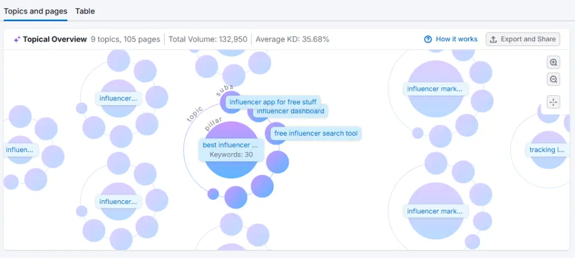
Task: Click the lower left 'influencer...' topic label
Action: click(x=118, y=201)
